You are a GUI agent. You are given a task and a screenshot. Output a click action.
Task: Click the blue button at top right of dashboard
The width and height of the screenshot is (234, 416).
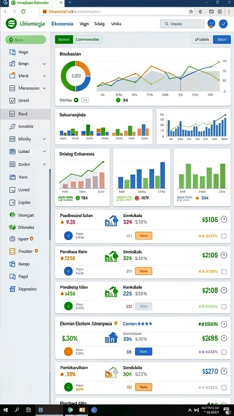click(222, 39)
